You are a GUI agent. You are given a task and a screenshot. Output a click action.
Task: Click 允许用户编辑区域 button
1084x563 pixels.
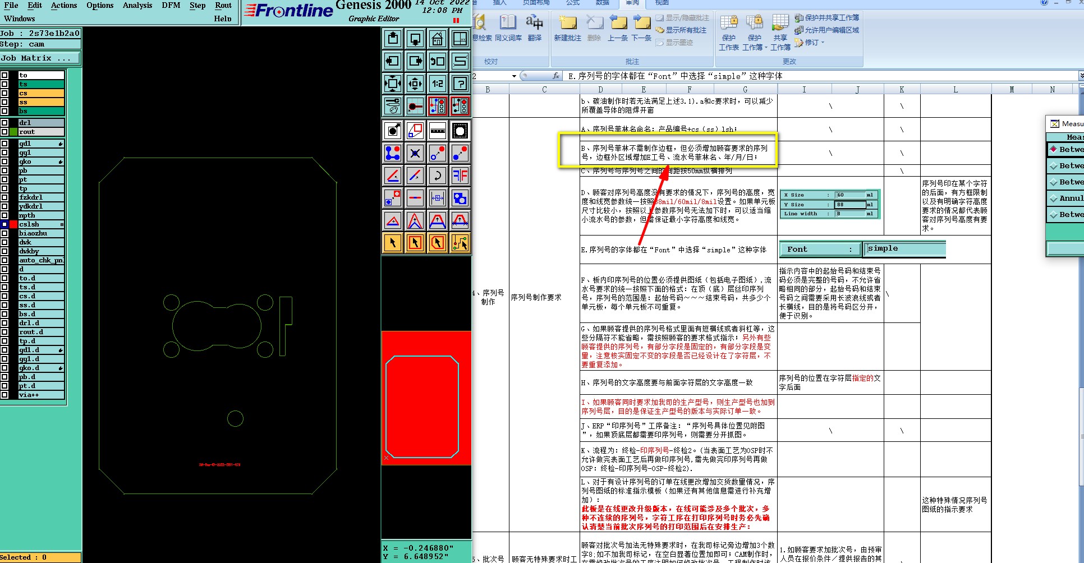tap(826, 30)
